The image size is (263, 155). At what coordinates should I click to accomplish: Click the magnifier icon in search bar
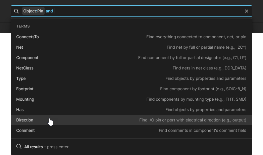[x=16, y=11]
